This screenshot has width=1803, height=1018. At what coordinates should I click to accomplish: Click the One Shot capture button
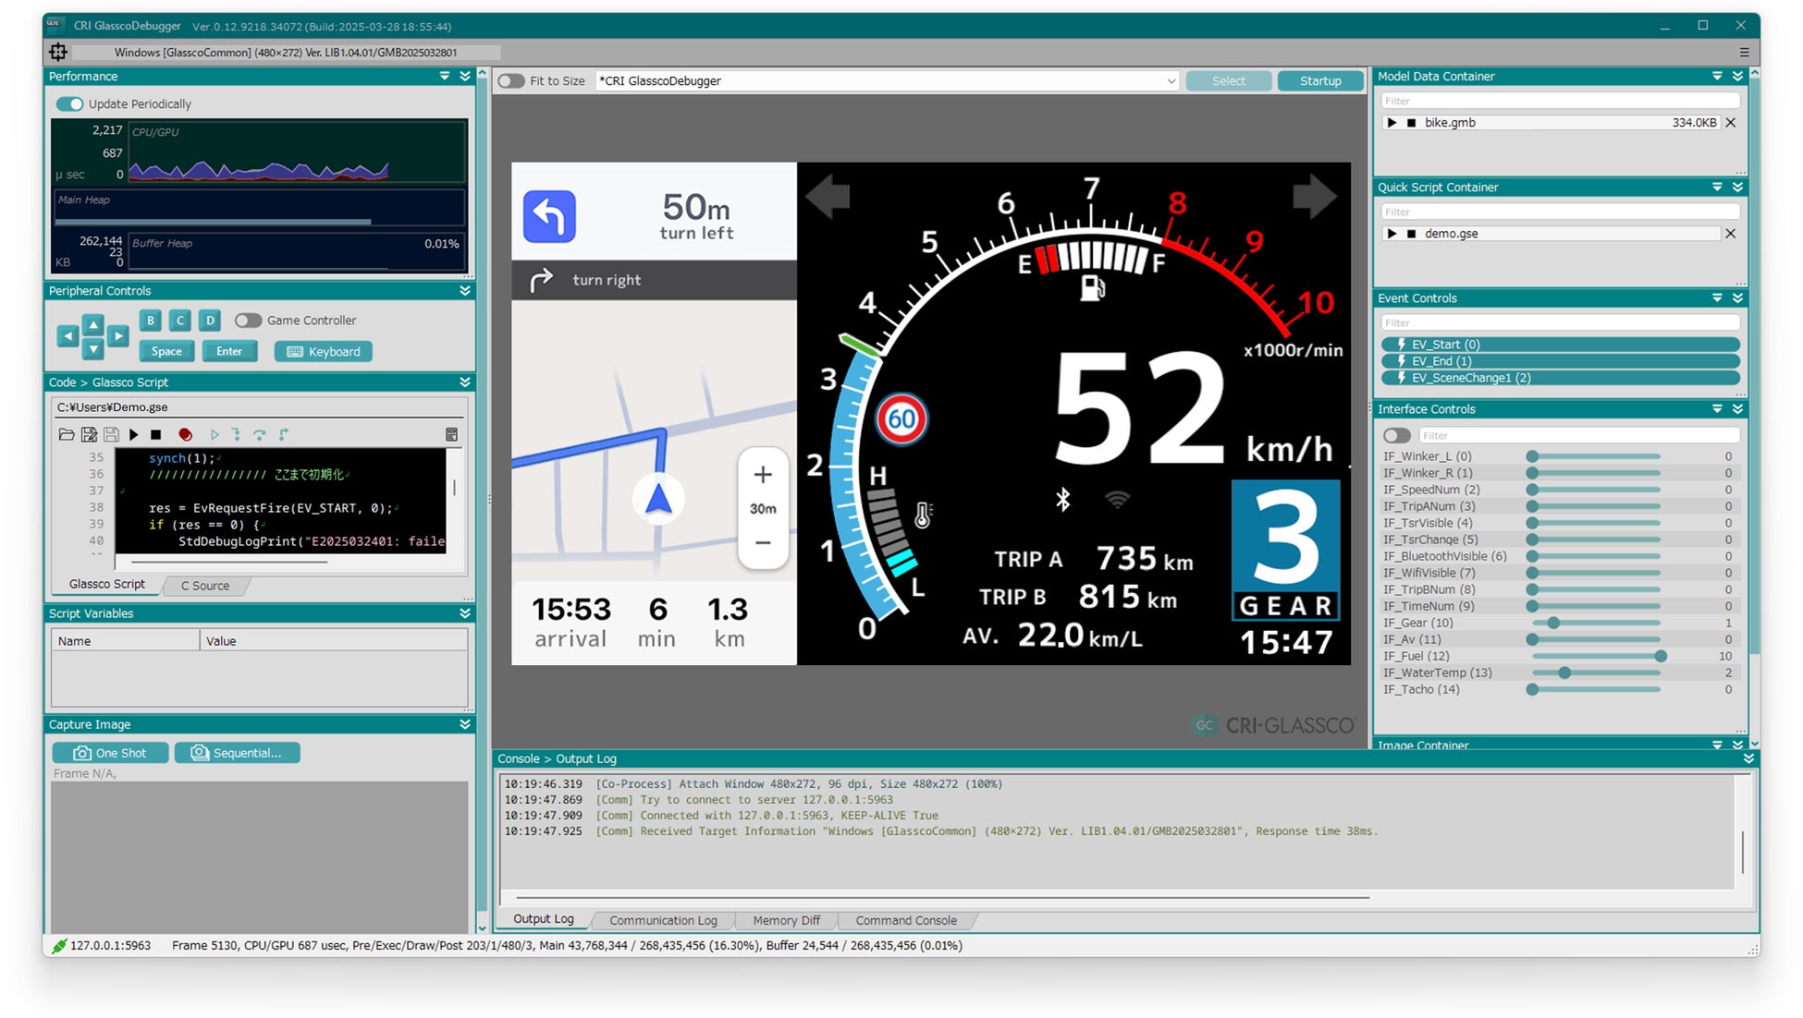[x=111, y=753]
